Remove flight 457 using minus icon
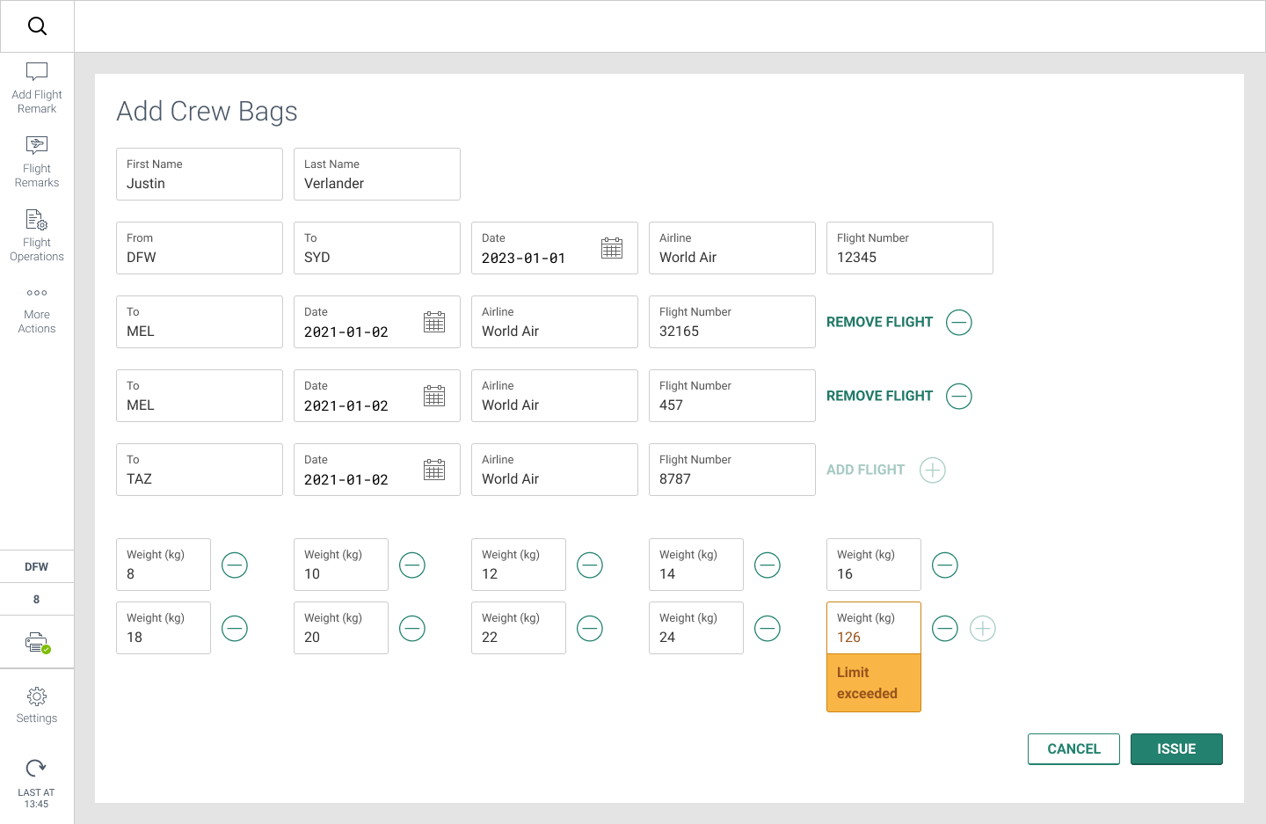Viewport: 1266px width, 824px height. pyautogui.click(x=959, y=397)
